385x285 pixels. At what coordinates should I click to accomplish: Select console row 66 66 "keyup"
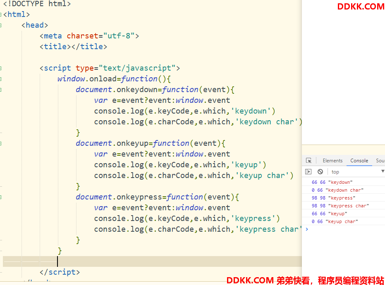tap(344, 214)
